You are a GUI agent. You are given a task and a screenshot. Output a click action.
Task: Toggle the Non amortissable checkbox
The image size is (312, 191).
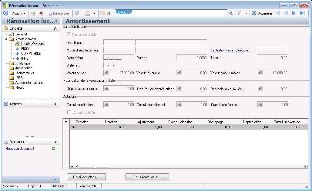point(69,35)
